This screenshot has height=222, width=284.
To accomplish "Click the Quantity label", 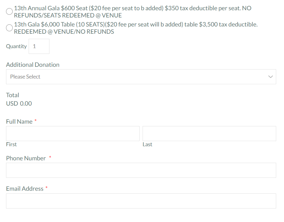I will 16,46.
